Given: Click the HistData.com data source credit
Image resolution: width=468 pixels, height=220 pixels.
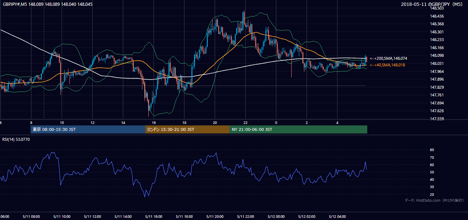Looking at the screenshot, I should 434,200.
